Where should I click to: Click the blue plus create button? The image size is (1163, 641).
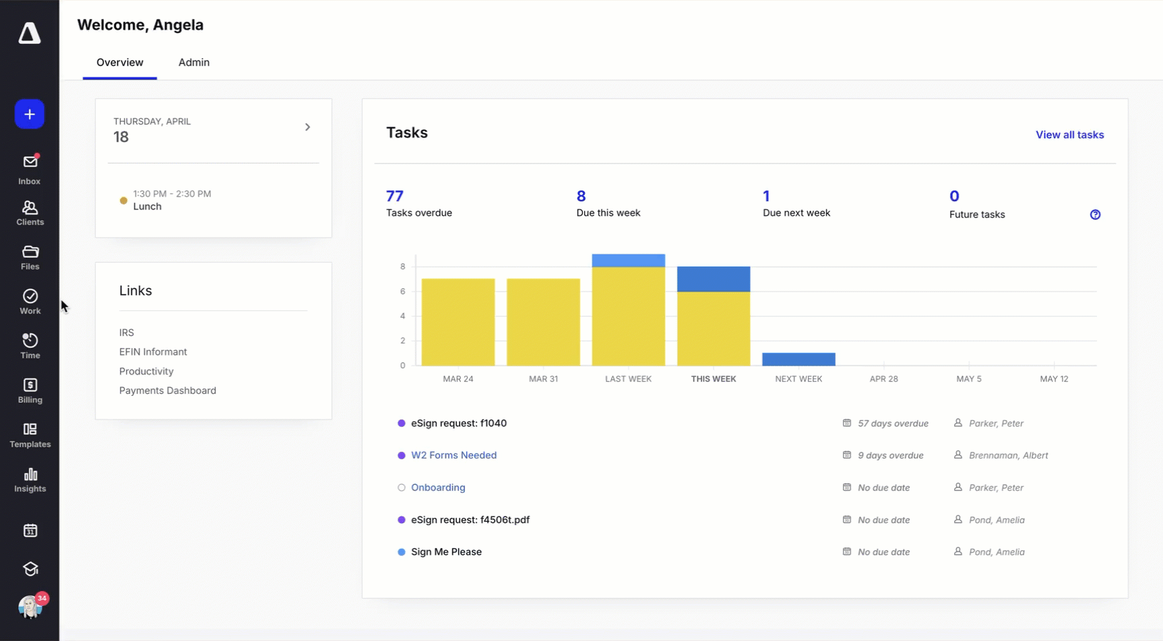[x=30, y=114]
